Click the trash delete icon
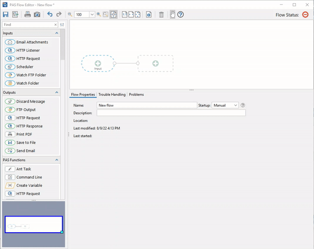The height and width of the screenshot is (249, 314). tap(161, 15)
